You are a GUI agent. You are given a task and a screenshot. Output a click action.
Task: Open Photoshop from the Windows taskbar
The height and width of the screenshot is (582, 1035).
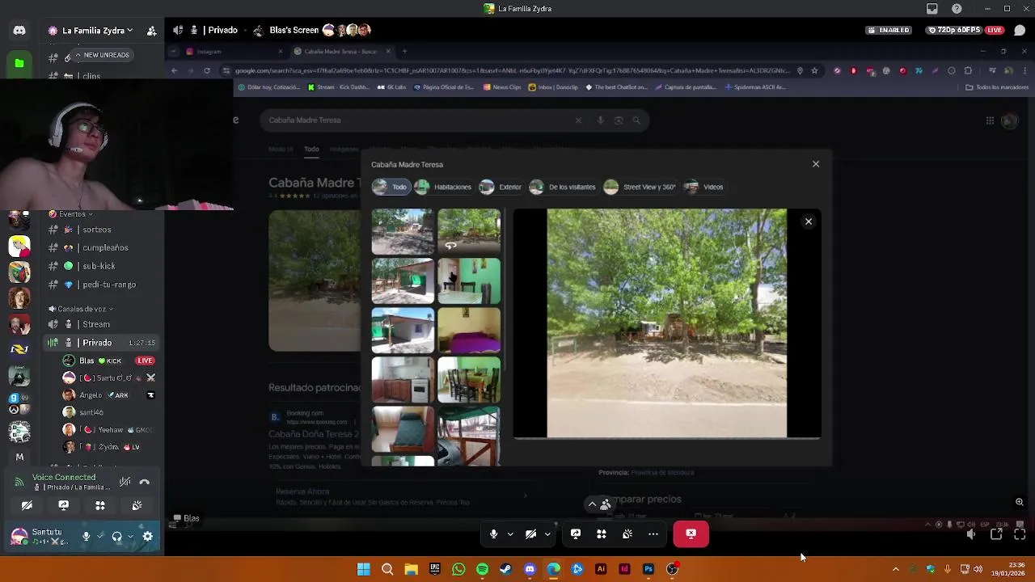648,569
